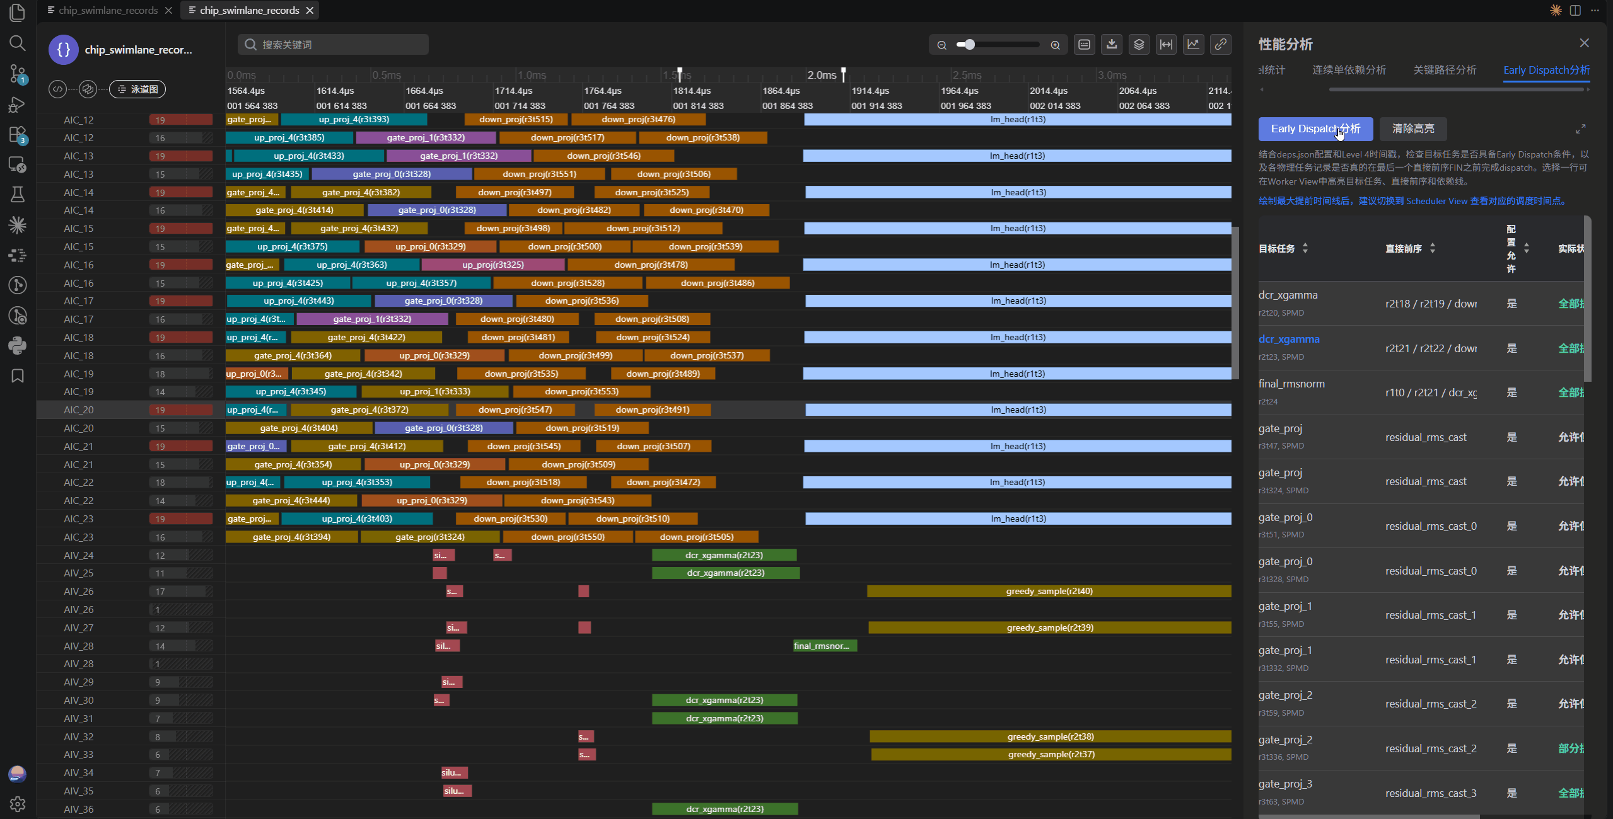Click the blue dcr_xgamma r2t23 task link
1613x819 pixels.
pos(1288,339)
